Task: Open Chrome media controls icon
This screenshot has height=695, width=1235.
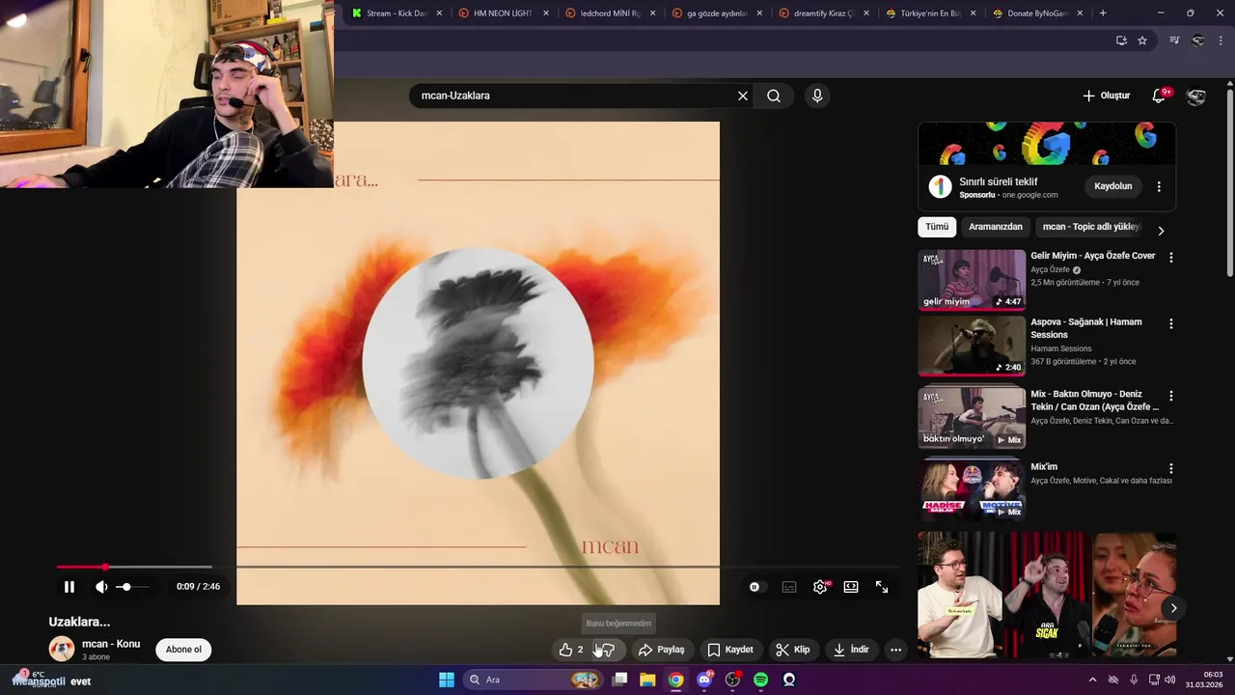Action: [x=1174, y=41]
